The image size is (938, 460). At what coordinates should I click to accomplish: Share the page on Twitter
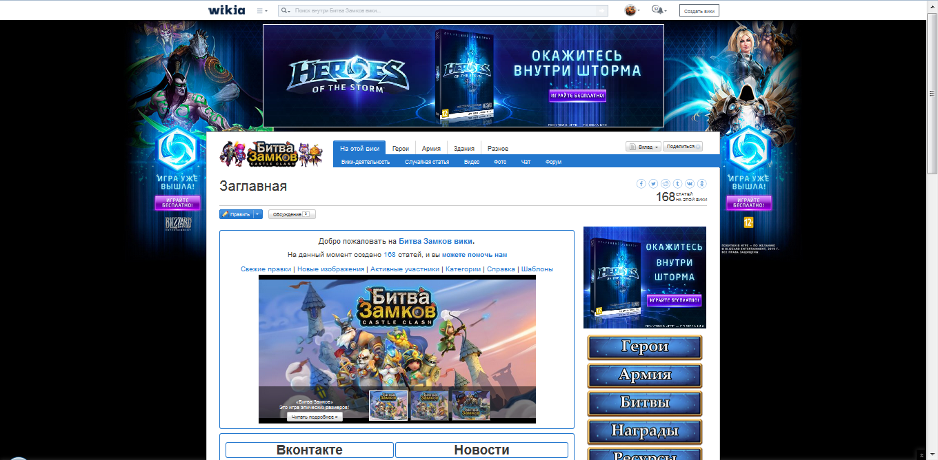[x=653, y=184]
